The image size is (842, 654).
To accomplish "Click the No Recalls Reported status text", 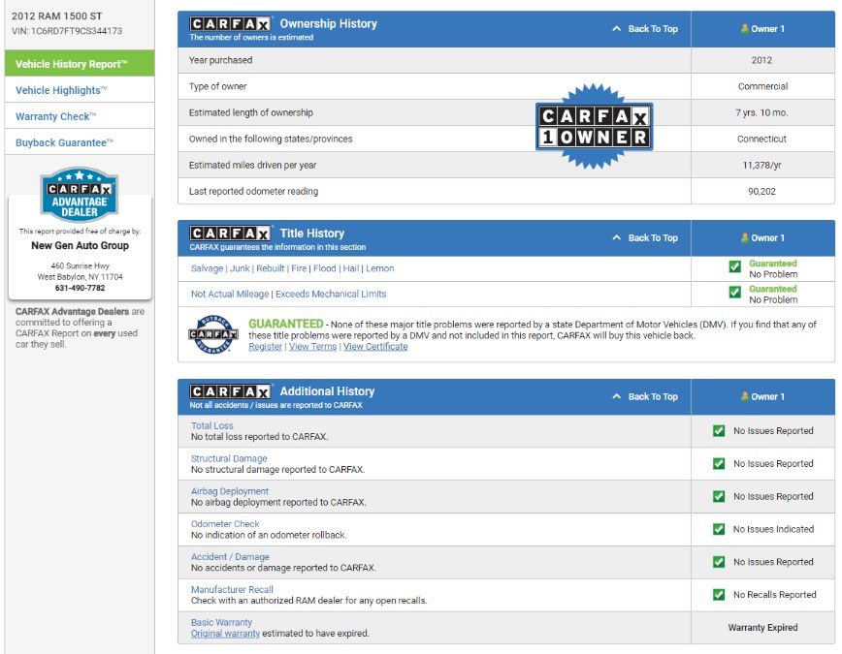I will 774,595.
